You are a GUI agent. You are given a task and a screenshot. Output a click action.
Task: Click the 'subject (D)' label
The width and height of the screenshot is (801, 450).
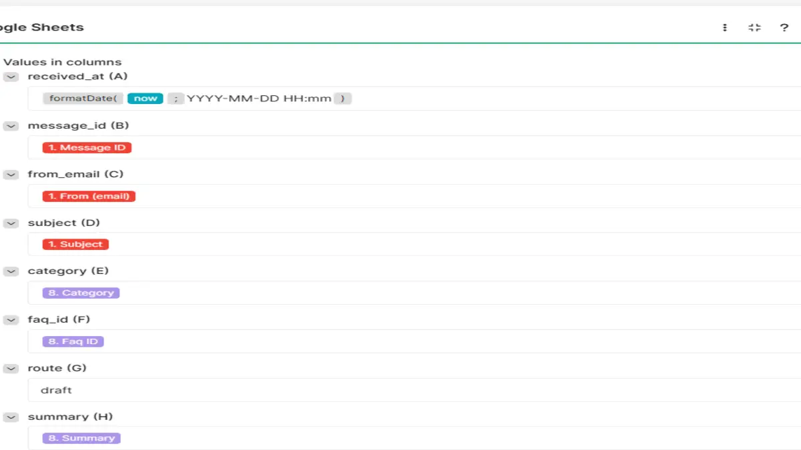point(63,223)
